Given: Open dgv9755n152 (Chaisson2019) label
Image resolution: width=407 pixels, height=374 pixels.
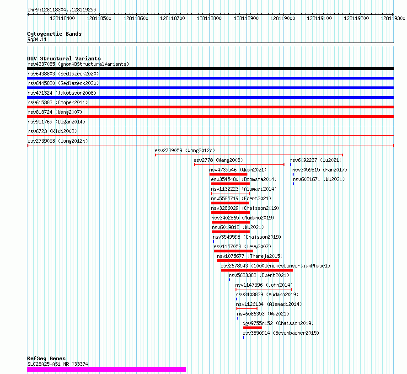Looking at the screenshot, I should coord(278,323).
